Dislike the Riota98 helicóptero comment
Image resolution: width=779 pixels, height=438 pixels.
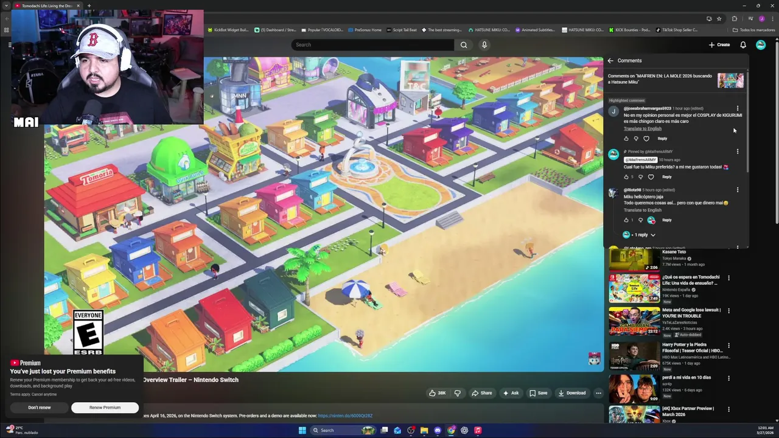(x=640, y=220)
